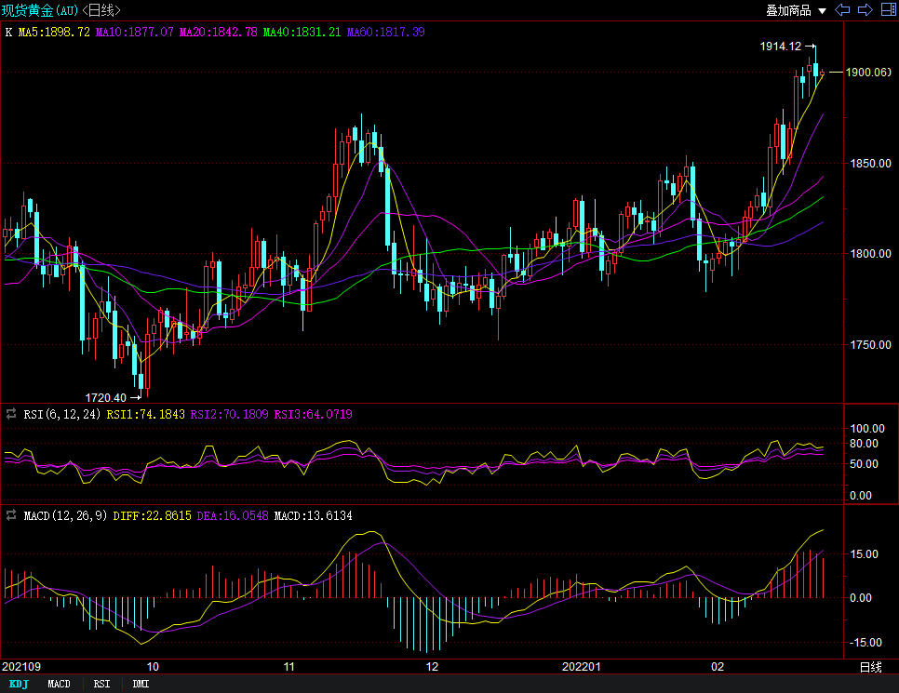Viewport: 899px width, 693px height.
Task: Click the MA5:1898.72 moving average label
Action: click(54, 33)
